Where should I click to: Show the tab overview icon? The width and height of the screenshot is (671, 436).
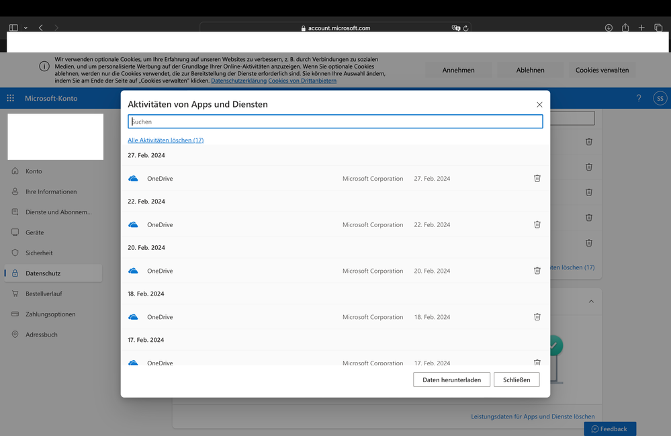pyautogui.click(x=658, y=28)
